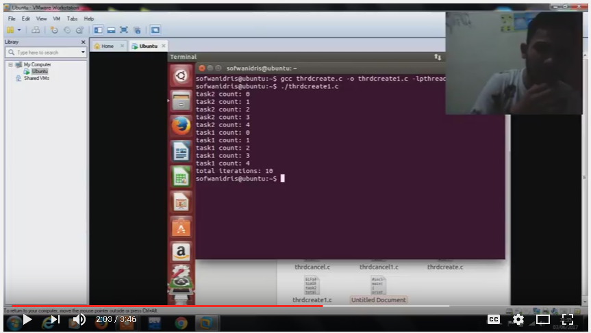Switch to theater mode
The height and width of the screenshot is (333, 591).
543,319
